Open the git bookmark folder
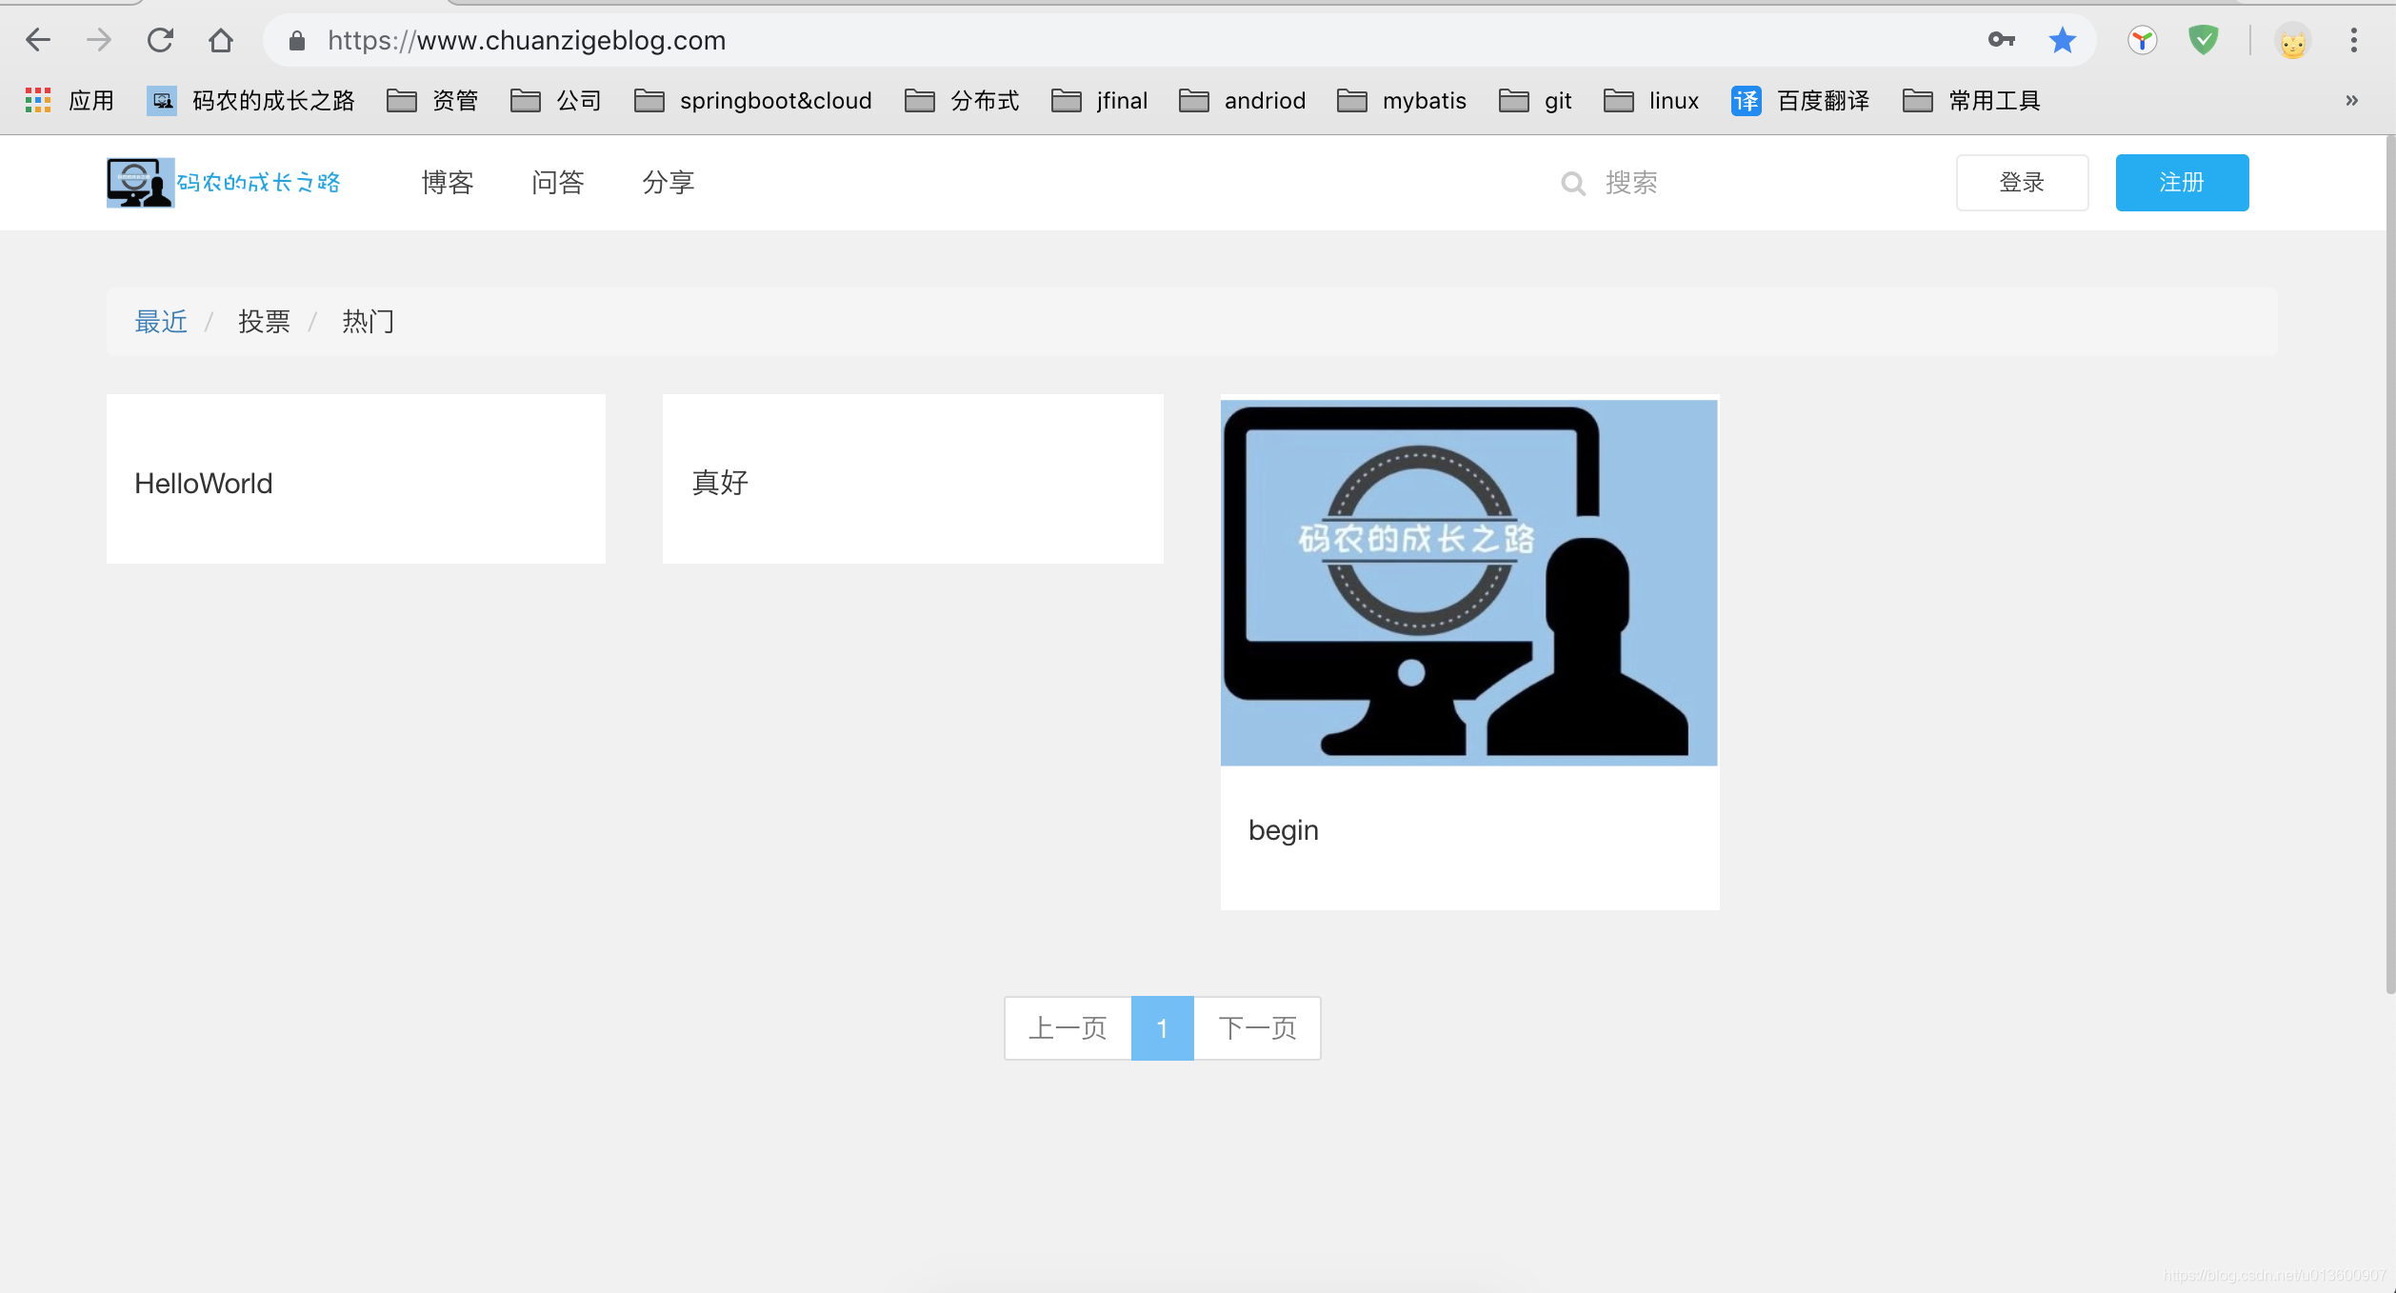The image size is (2396, 1293). (x=1535, y=100)
